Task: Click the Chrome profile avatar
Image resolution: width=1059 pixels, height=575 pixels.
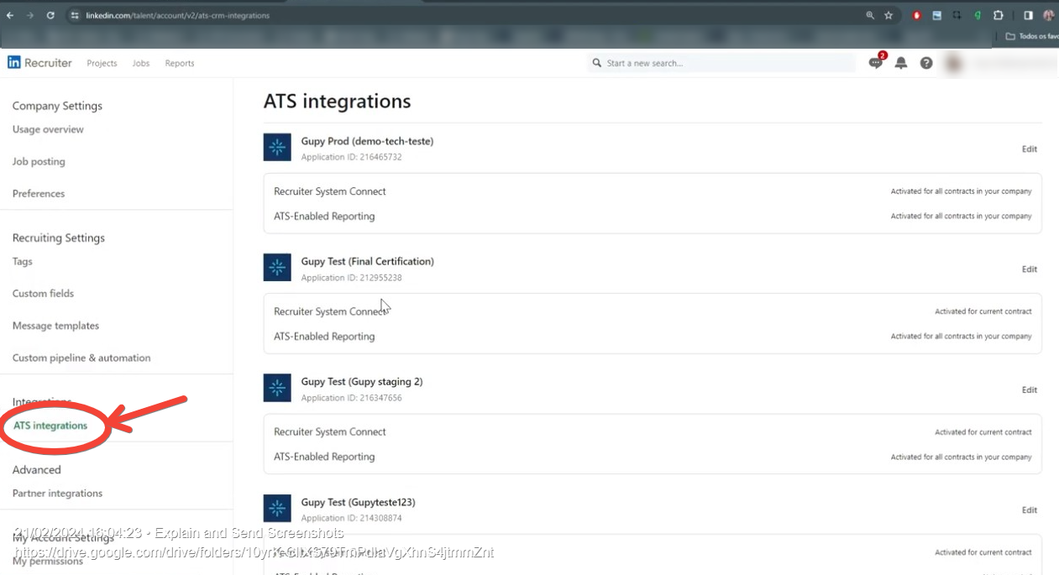Action: 1048,15
